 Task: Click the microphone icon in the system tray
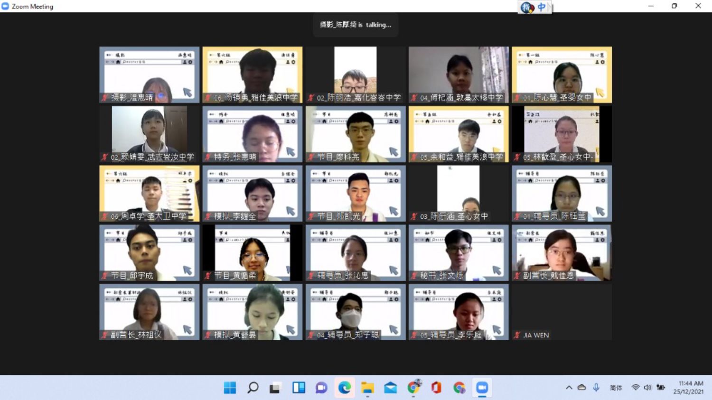point(596,388)
